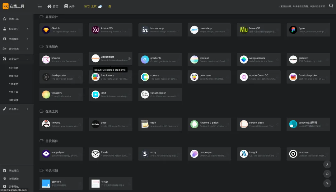The height and width of the screenshot is (192, 336).
Task: Click the wappalyzer icon
Action: point(46,154)
